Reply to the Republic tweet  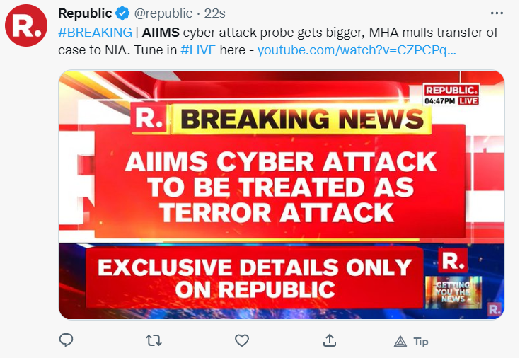click(67, 341)
